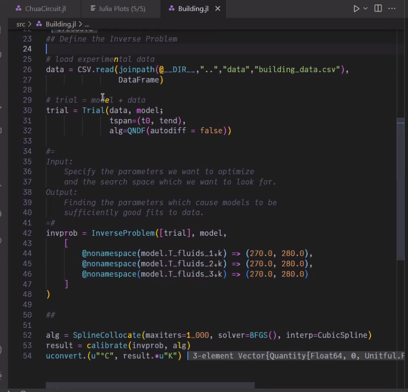This screenshot has height=392, width=408.
Task: Click the CSV.read call on line 26
Action: 95,70
